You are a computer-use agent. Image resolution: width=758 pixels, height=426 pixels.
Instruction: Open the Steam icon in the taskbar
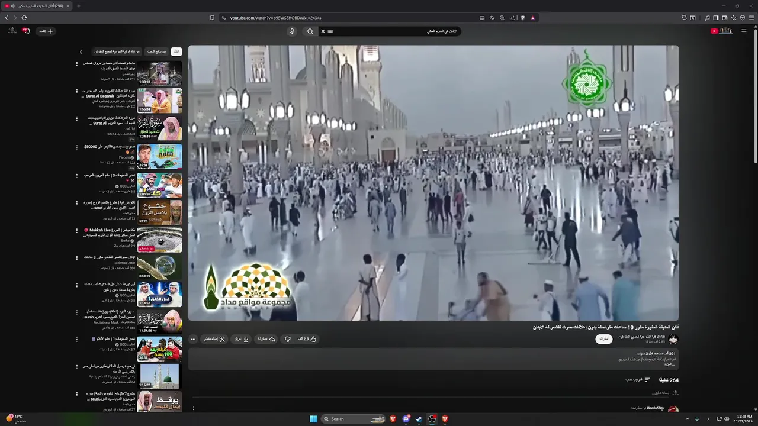click(x=419, y=419)
